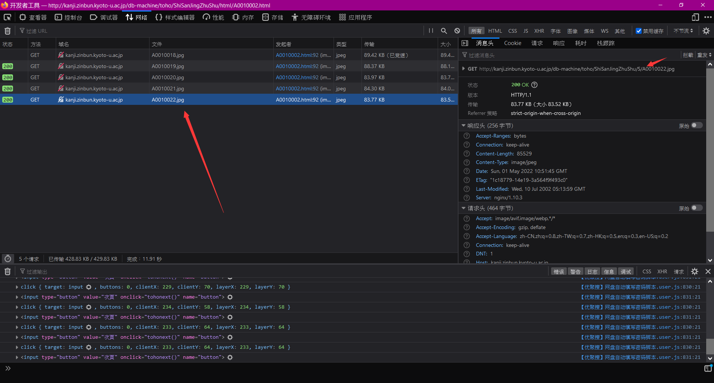Pause network recording
Viewport: 714px width, 383px height.
coord(431,31)
